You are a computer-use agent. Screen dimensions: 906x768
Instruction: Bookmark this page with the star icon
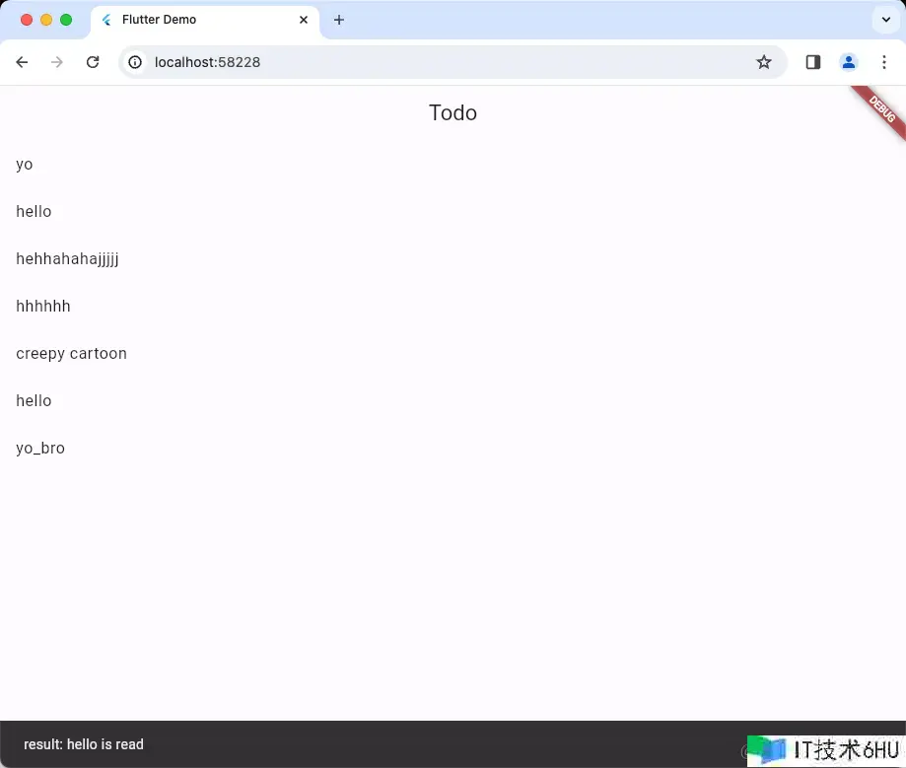point(764,62)
